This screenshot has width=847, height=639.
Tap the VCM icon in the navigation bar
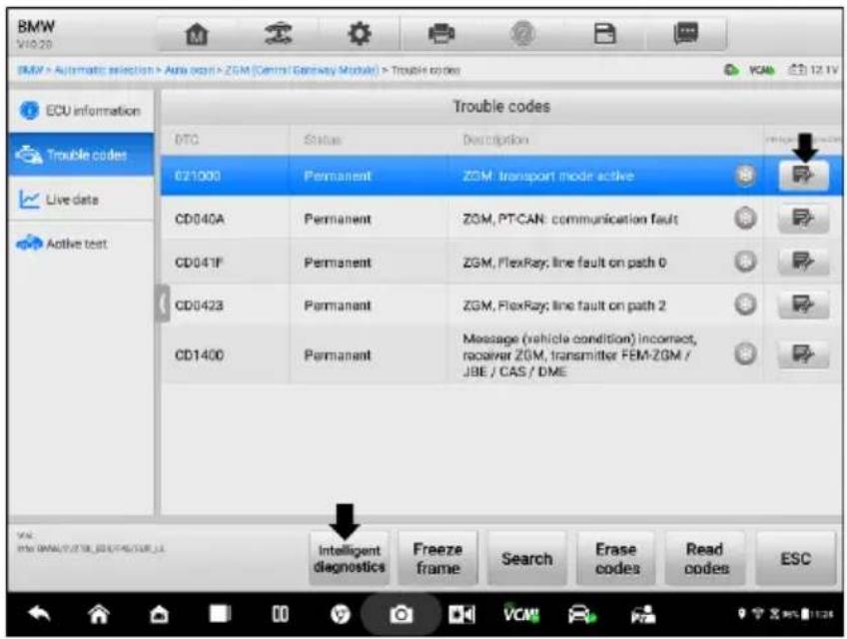[x=521, y=614]
